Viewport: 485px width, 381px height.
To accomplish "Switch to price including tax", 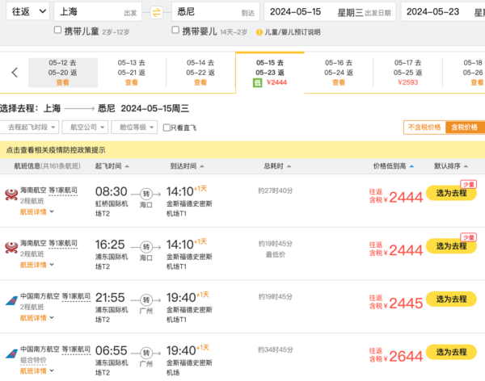I will [465, 128].
